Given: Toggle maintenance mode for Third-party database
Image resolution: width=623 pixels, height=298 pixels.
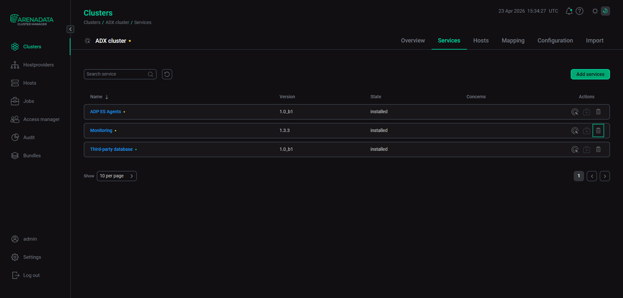Looking at the screenshot, I should (x=587, y=149).
